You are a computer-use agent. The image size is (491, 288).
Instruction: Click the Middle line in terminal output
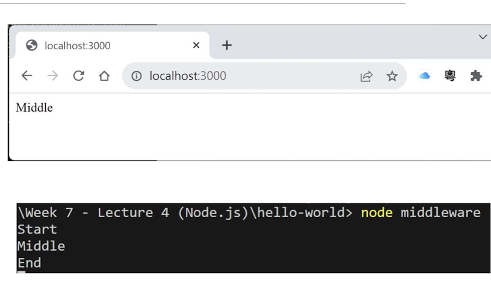(x=41, y=246)
